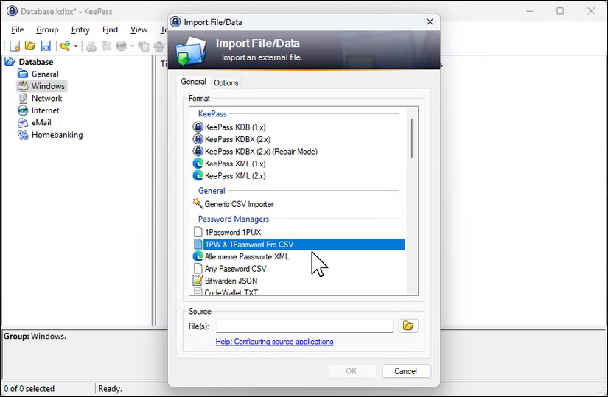Switch to the Options tab
Image resolution: width=608 pixels, height=397 pixels.
click(226, 82)
